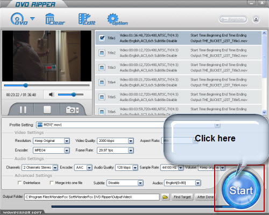
Task: Pause the video preview
Action: [x=23, y=110]
